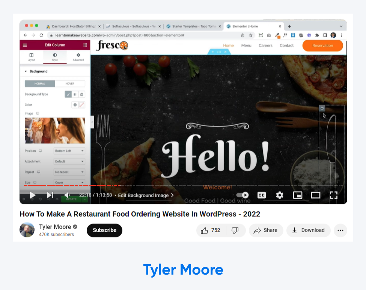Download the video
This screenshot has width=366, height=290.
click(308, 230)
